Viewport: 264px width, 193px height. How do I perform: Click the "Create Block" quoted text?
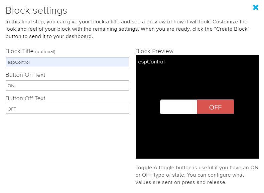point(232,29)
